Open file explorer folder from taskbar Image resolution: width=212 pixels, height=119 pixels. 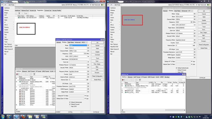[30, 117]
